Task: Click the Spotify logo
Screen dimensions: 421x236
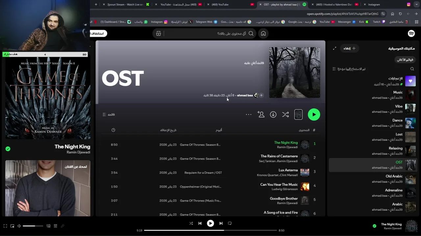Action: (x=411, y=33)
